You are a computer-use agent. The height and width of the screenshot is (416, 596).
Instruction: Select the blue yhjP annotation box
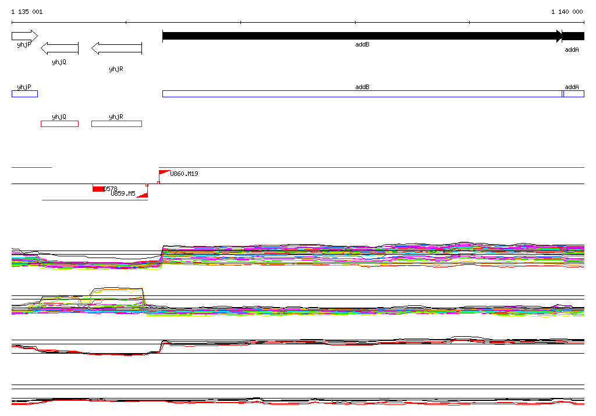(24, 94)
